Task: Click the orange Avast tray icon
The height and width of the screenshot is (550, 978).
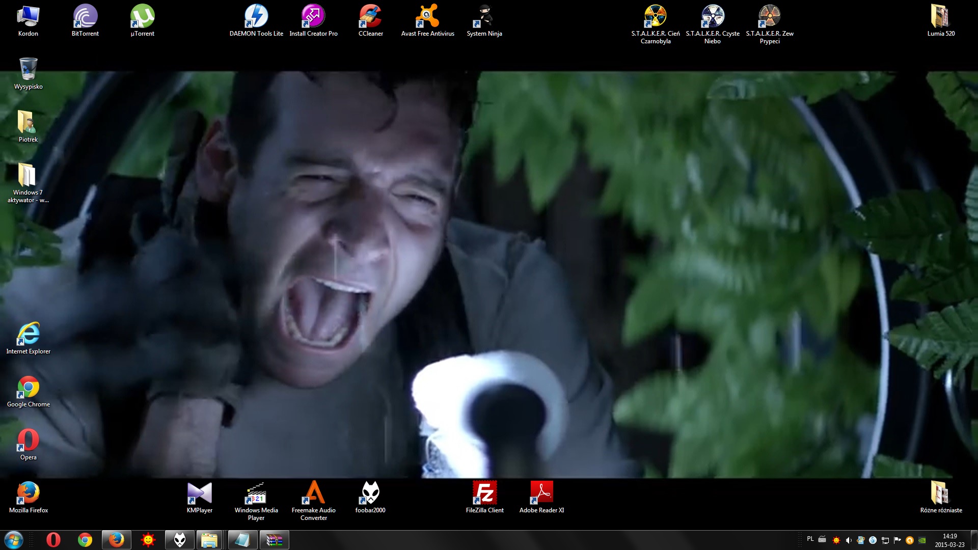Action: pyautogui.click(x=909, y=540)
